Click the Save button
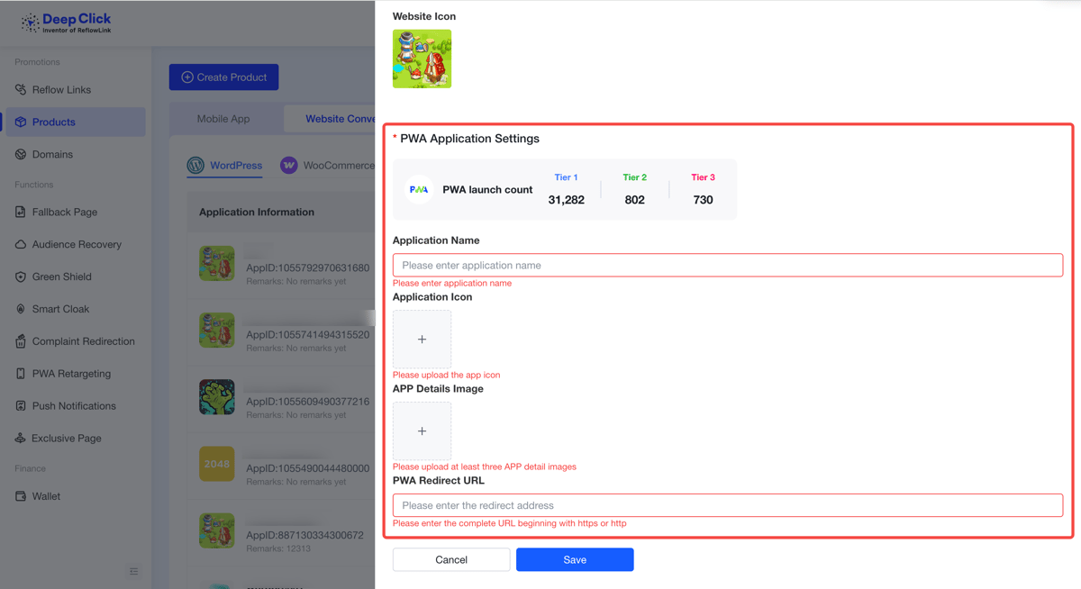This screenshot has height=589, width=1081. [x=575, y=559]
